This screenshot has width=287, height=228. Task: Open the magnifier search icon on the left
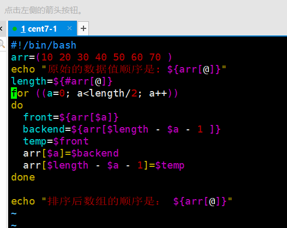(x=2, y=44)
